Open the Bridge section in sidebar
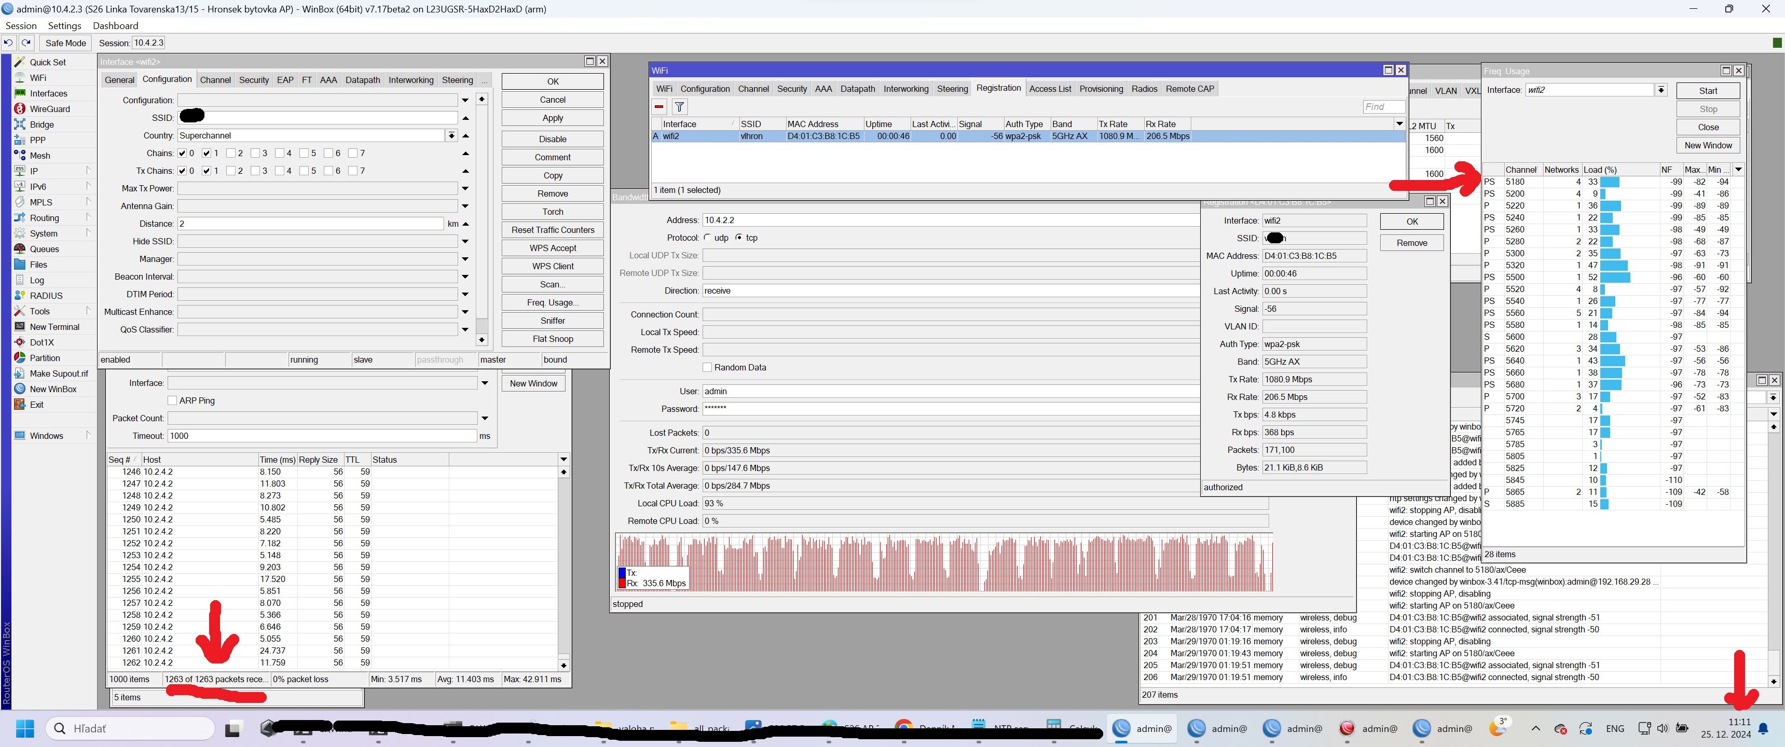Viewport: 1785px width, 747px height. coord(42,125)
